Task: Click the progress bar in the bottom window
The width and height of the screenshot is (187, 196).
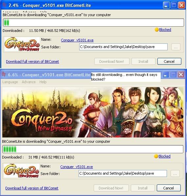Action: click(93, 149)
